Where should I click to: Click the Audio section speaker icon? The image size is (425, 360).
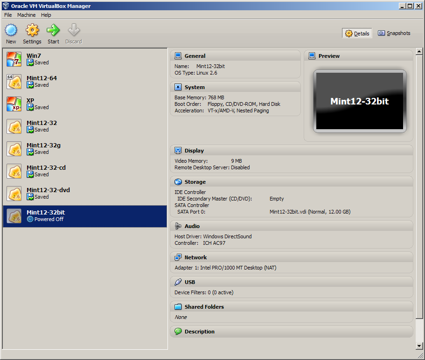[178, 226]
